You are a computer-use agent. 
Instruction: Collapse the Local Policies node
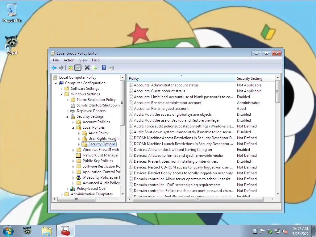click(73, 127)
